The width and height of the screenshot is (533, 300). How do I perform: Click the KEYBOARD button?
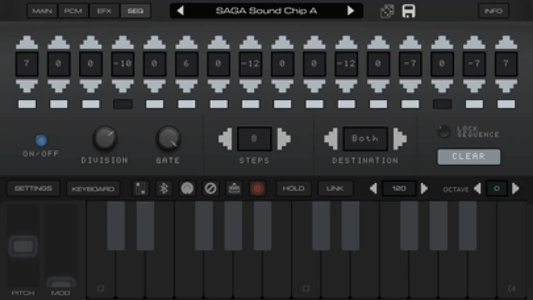(x=93, y=189)
